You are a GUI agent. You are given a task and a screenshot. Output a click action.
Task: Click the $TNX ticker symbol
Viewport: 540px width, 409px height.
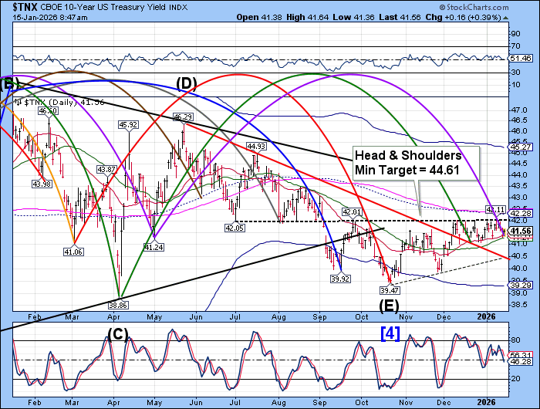(19, 7)
